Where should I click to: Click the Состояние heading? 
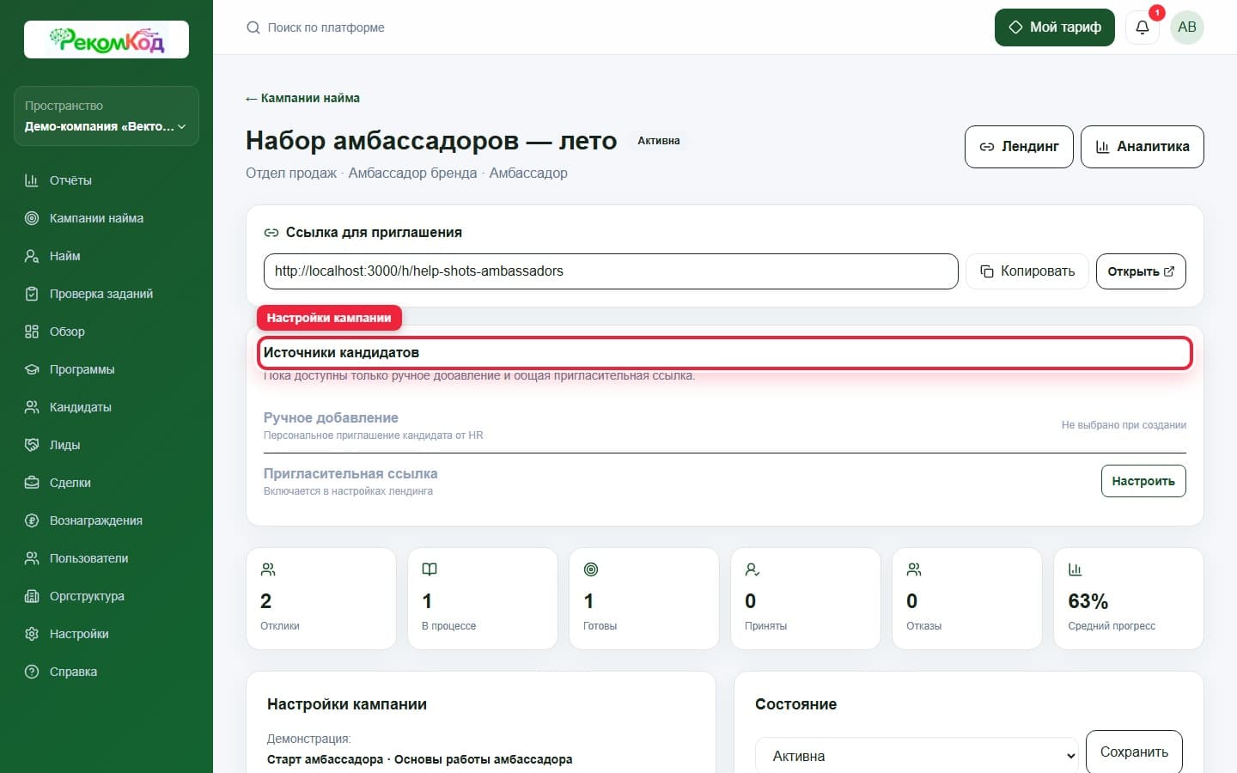(x=795, y=704)
